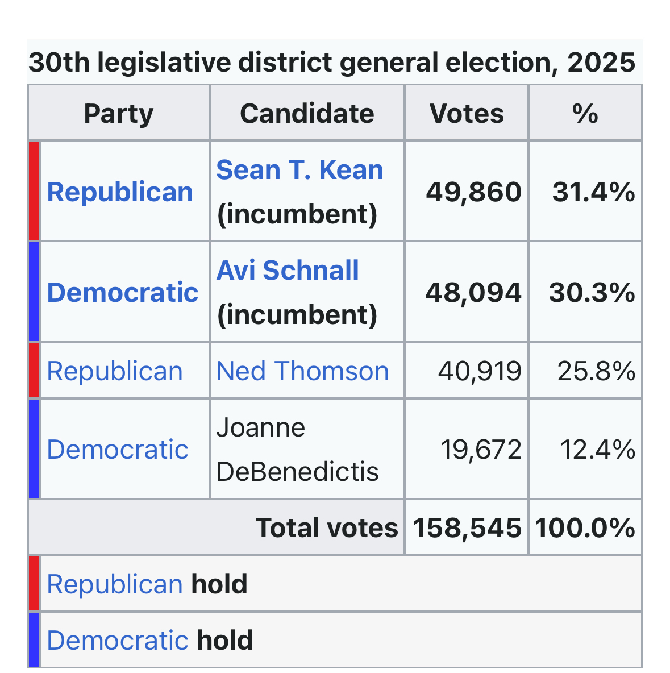Click the table caption mentioning 2025 election
The height and width of the screenshot is (673, 670).
point(332,63)
